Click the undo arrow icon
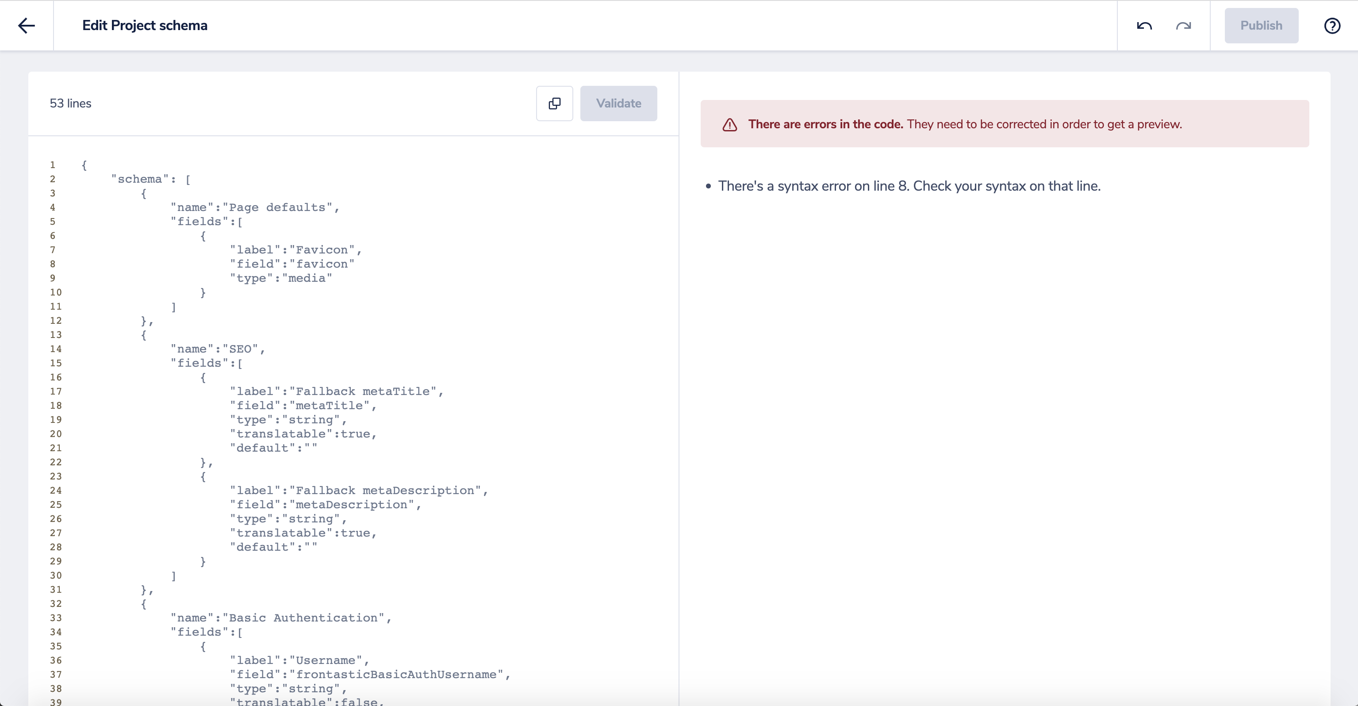The image size is (1358, 706). click(1144, 25)
